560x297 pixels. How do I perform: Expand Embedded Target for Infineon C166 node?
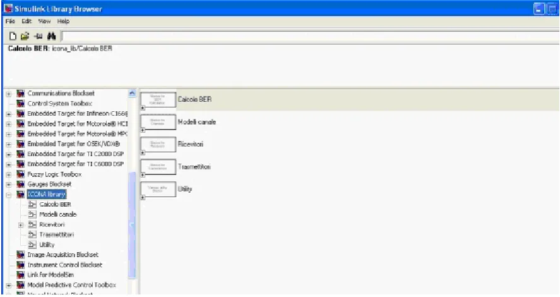9,114
